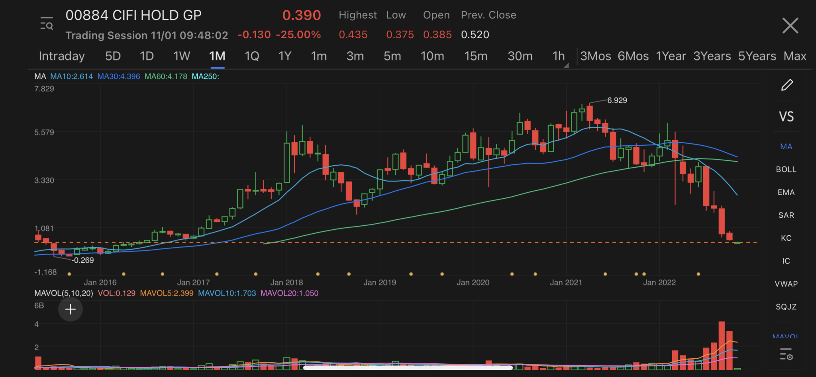Switch to Intraday chart view
Image resolution: width=816 pixels, height=377 pixels.
62,56
